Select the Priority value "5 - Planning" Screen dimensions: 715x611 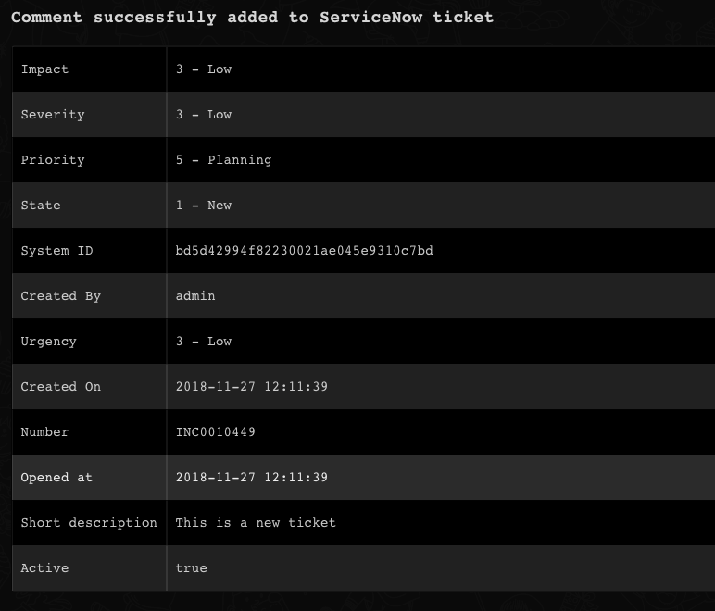223,160
